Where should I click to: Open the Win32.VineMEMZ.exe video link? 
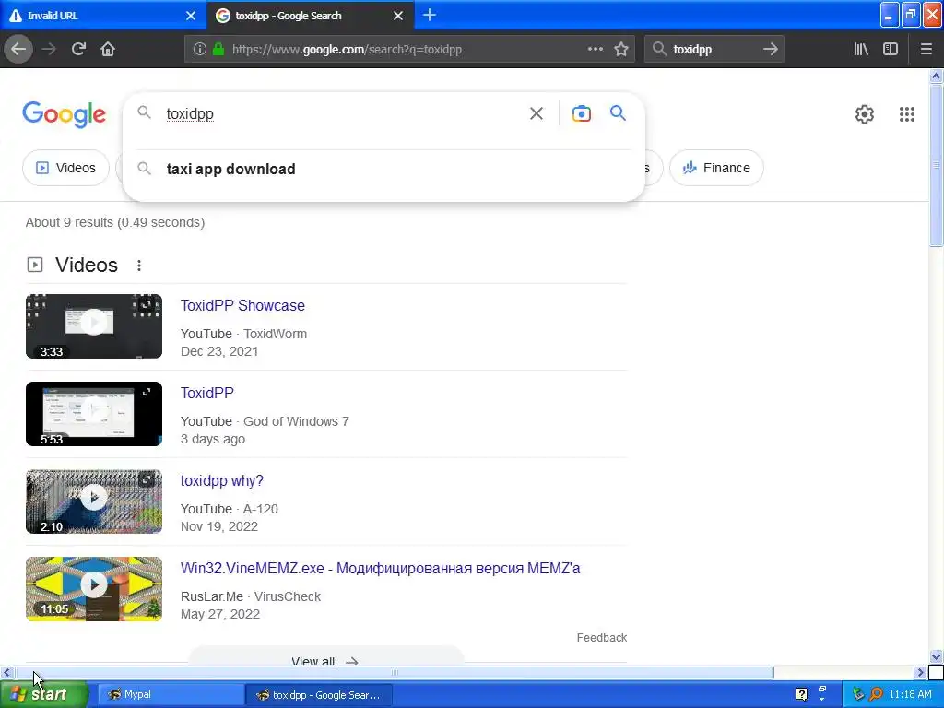click(380, 568)
